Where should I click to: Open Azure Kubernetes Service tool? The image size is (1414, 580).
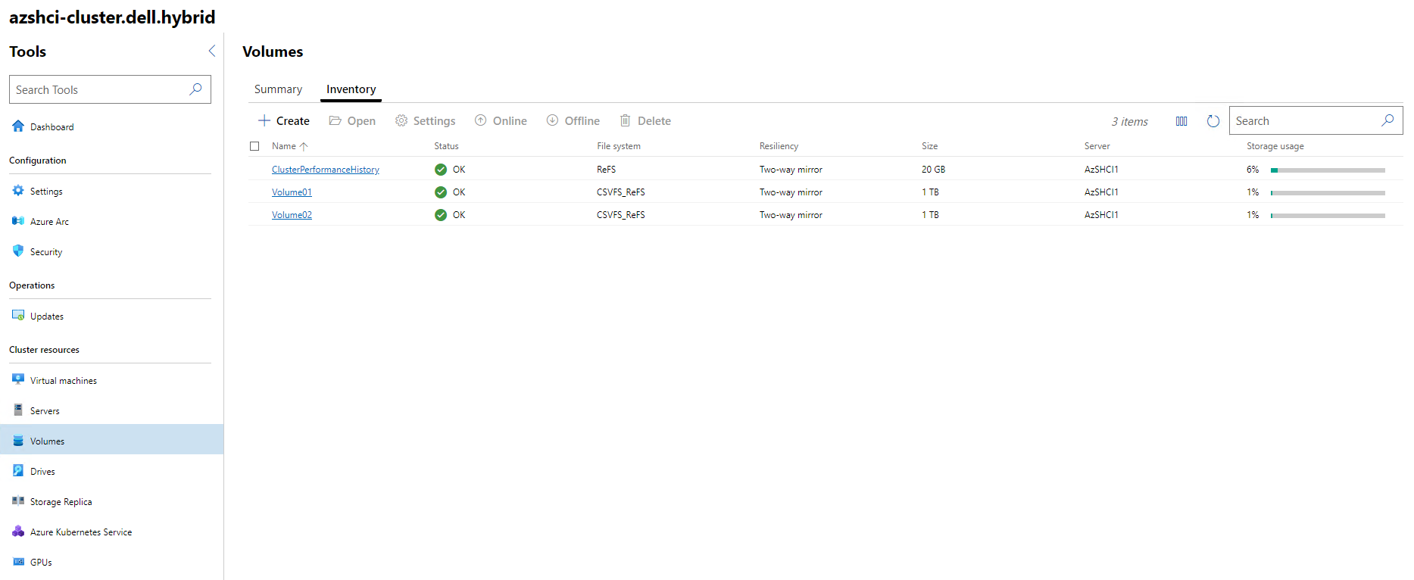[x=80, y=532]
